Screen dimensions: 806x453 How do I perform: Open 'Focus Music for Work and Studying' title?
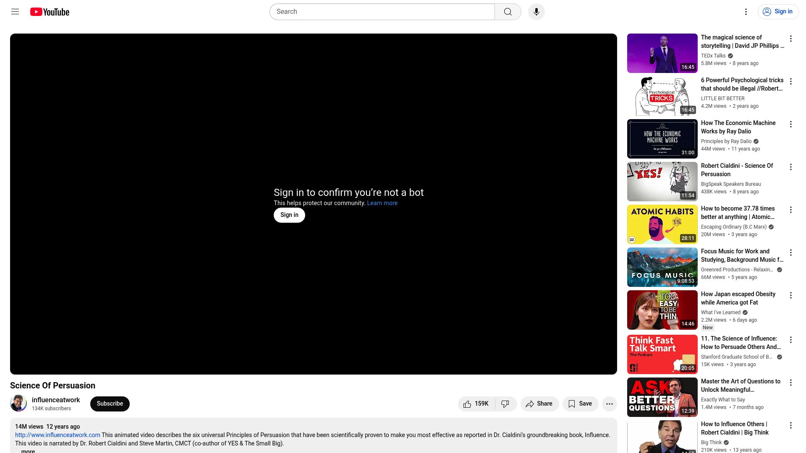point(742,255)
